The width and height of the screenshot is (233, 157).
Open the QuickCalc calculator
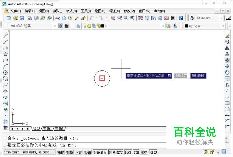[x=173, y=18]
